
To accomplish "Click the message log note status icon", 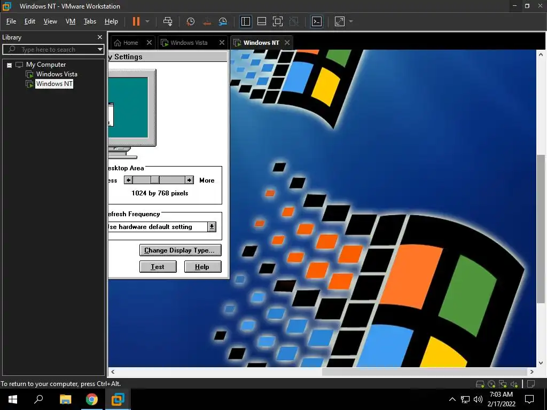I will (x=531, y=384).
